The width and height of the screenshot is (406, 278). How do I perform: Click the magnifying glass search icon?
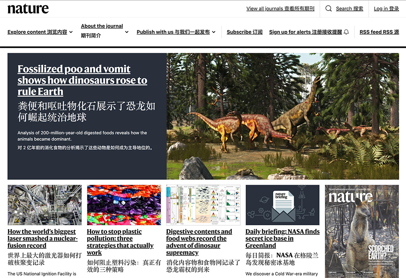[329, 9]
